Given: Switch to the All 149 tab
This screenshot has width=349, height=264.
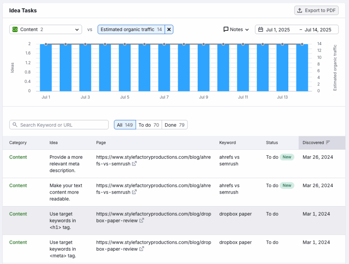Looking at the screenshot, I should 125,125.
